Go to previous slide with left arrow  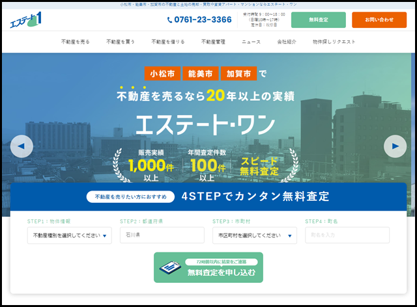pos(22,146)
